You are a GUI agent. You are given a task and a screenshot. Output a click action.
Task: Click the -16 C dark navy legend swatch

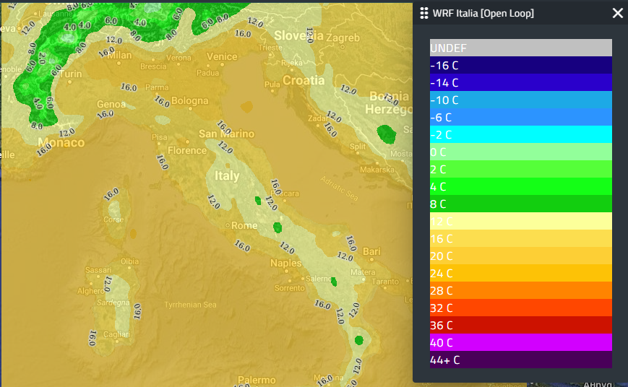tap(520, 65)
